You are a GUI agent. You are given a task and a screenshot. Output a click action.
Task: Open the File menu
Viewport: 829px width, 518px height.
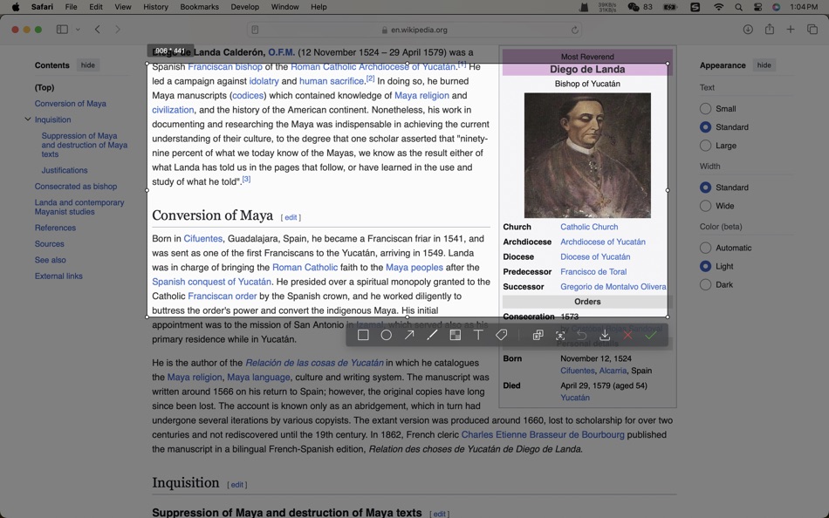71,7
